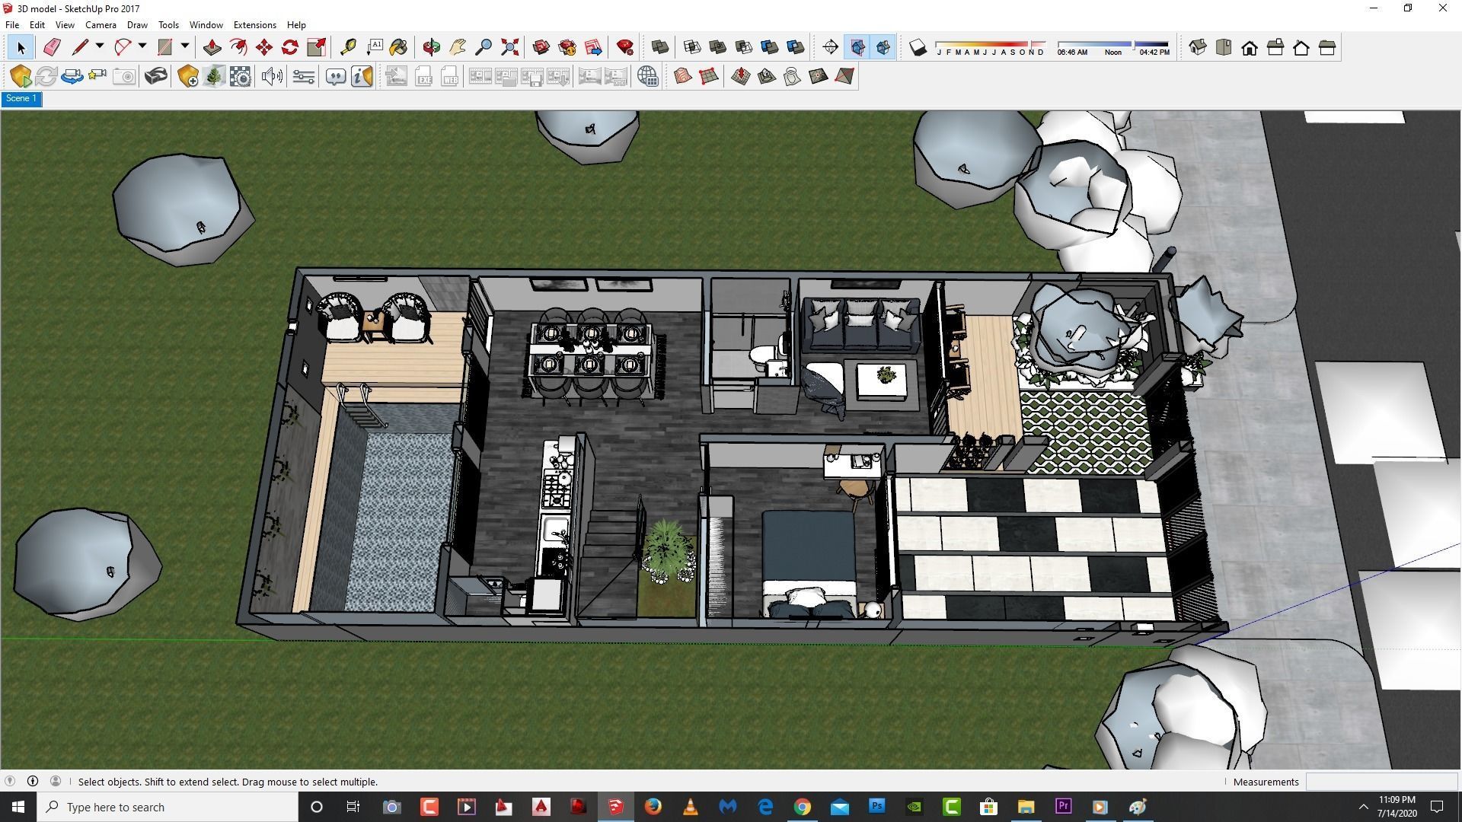Viewport: 1462px width, 822px height.
Task: Toggle Enscape VR headset mode
Action: tap(156, 76)
